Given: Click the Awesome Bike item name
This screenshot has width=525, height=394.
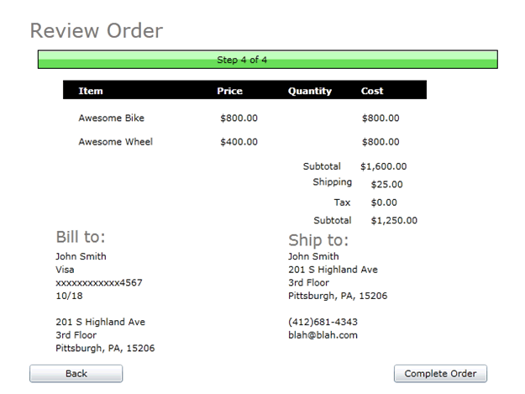Looking at the screenshot, I should [112, 118].
